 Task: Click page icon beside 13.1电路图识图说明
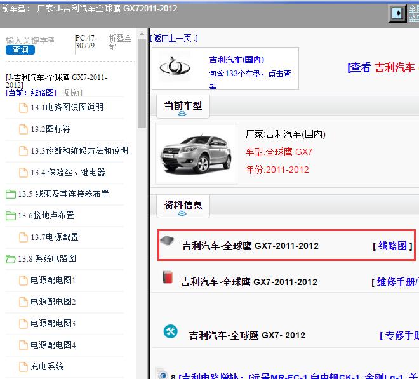(23, 108)
